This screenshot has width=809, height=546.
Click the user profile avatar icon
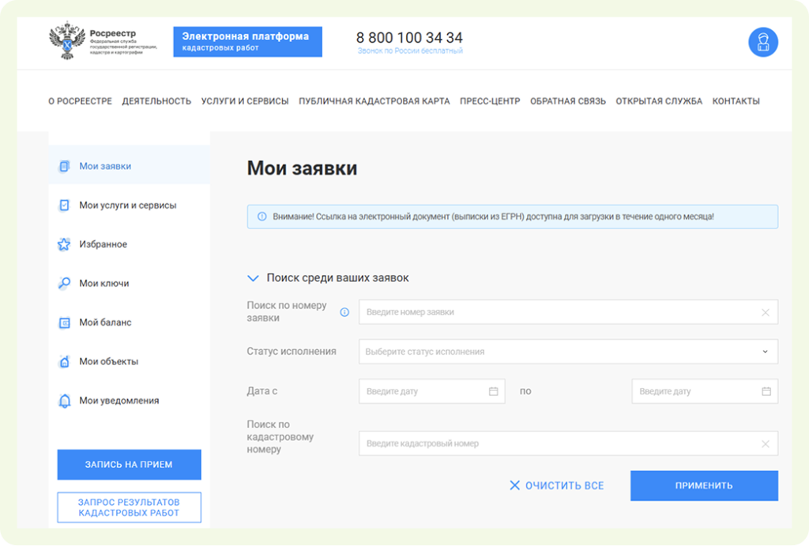[762, 42]
